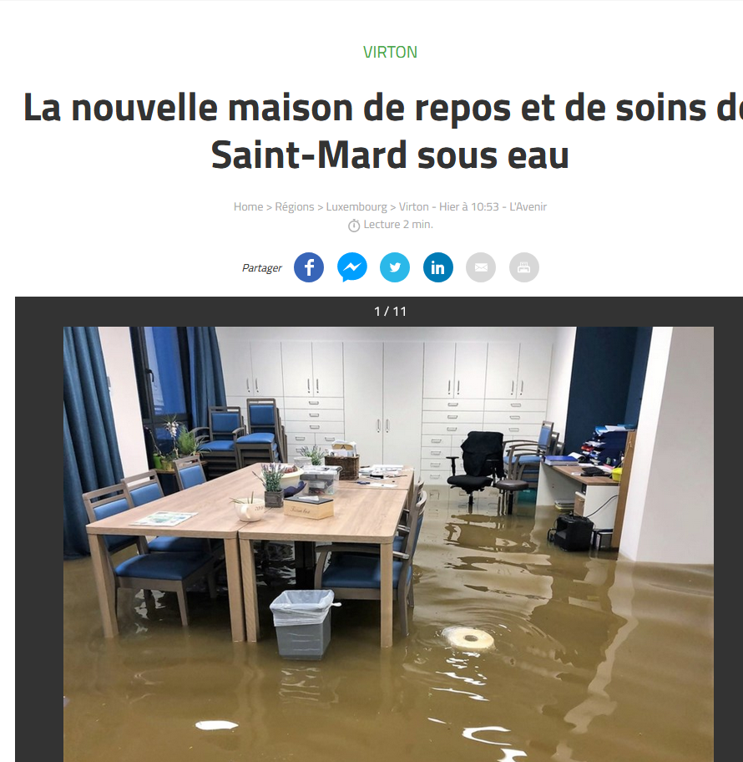Click the 1 / 11 gallery counter

coord(391,312)
